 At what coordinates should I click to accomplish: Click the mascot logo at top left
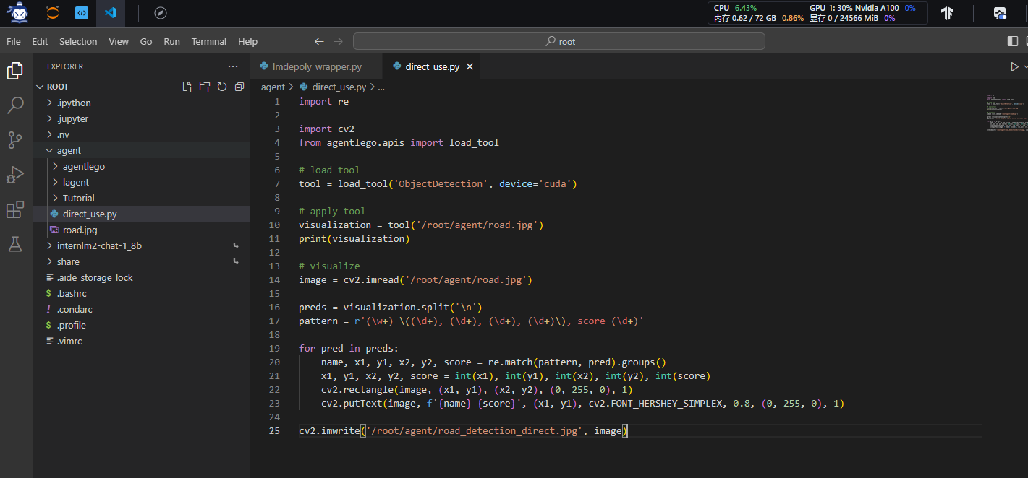[18, 12]
